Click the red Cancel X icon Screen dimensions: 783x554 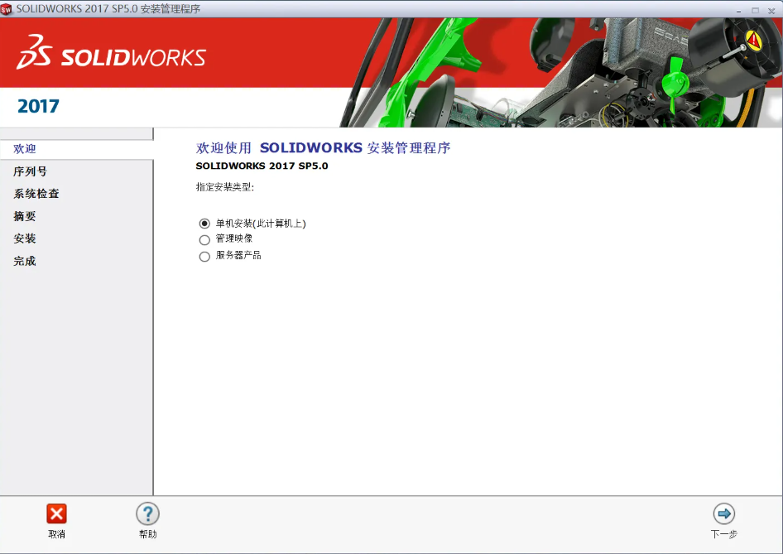[56, 513]
